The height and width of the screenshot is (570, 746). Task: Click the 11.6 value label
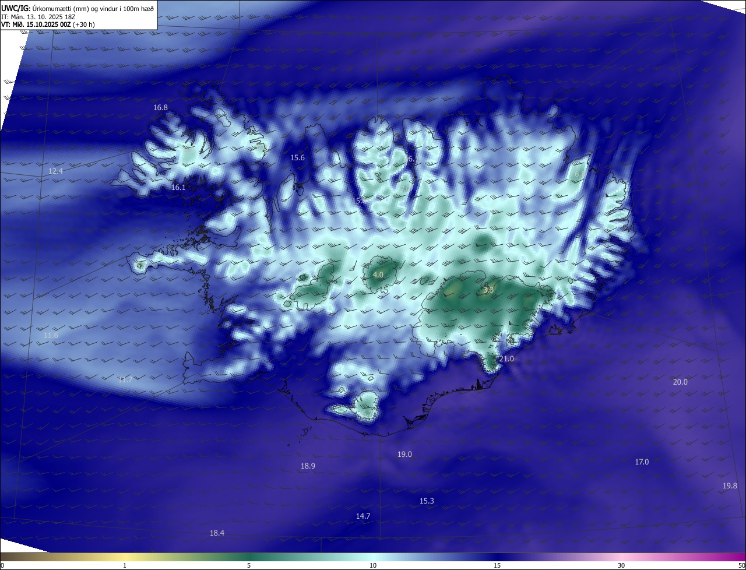coord(51,336)
